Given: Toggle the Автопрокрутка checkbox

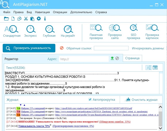Looking at the screenshot, I should tap(90, 100).
